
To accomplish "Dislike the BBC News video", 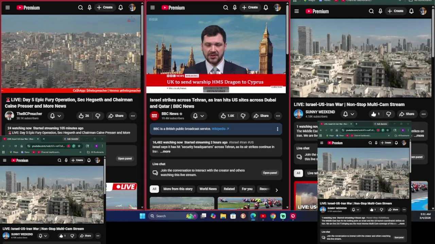I will coord(243,116).
